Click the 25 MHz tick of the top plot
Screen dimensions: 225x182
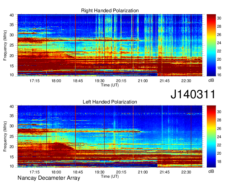(x=12, y=45)
